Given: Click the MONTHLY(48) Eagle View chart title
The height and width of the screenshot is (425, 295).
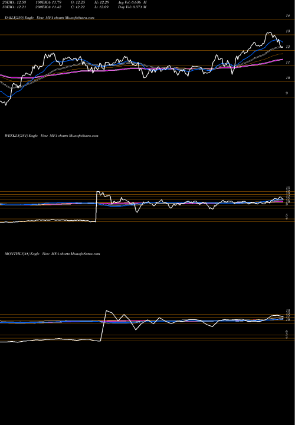Looking at the screenshot, I should pyautogui.click(x=53, y=254).
